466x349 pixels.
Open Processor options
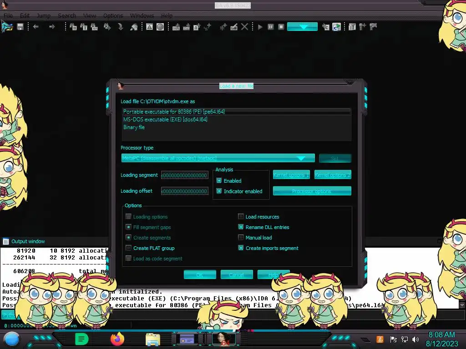(x=312, y=191)
